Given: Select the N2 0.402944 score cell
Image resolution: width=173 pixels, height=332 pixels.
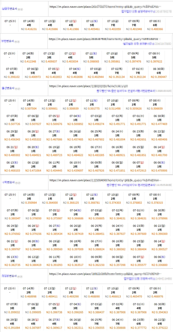Looking at the screenshot, I should click(96, 77).
